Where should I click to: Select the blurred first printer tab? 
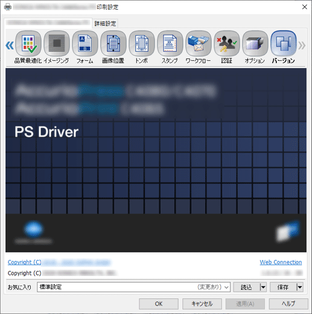pyautogui.click(x=48, y=22)
